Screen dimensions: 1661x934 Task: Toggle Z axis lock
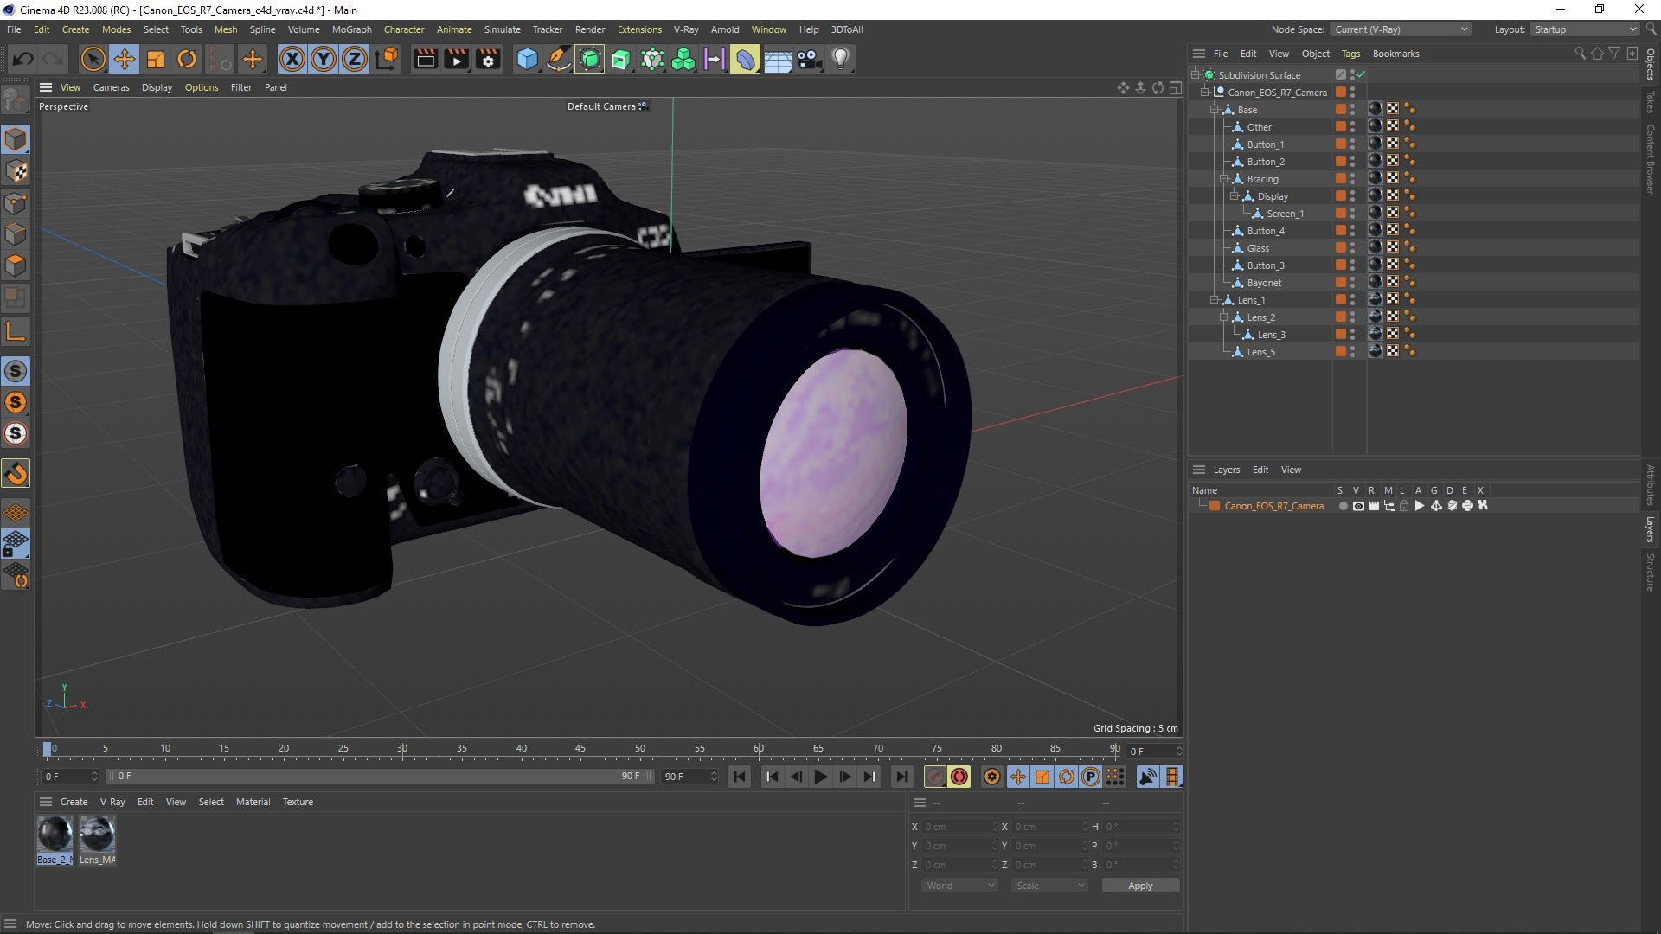(x=355, y=59)
